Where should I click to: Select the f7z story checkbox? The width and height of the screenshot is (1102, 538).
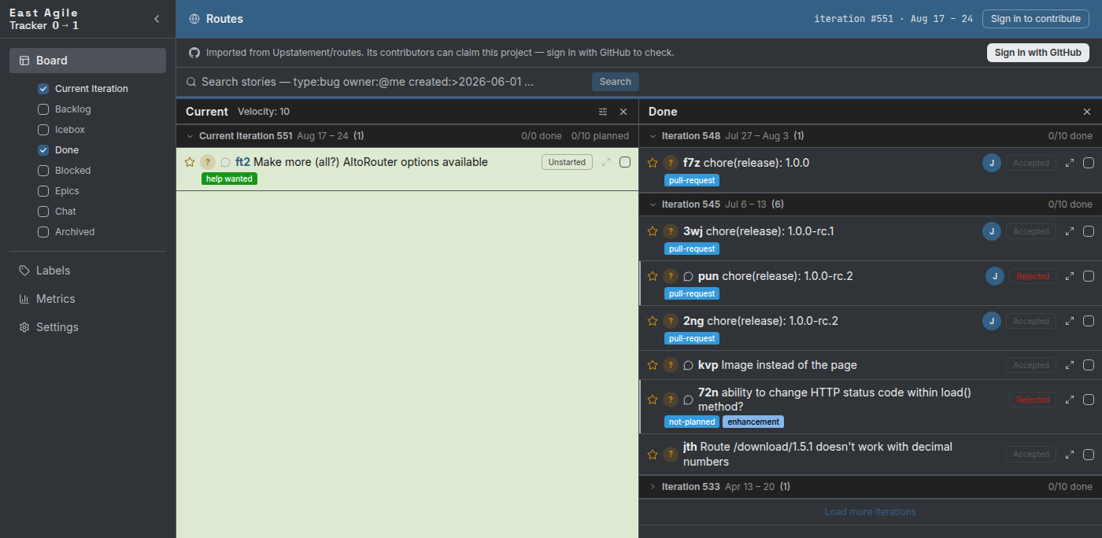pos(1089,163)
